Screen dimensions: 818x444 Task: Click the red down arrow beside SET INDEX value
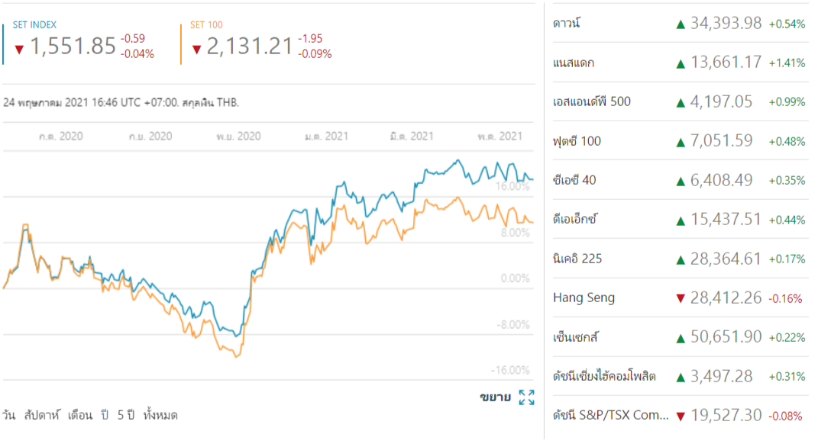click(19, 49)
